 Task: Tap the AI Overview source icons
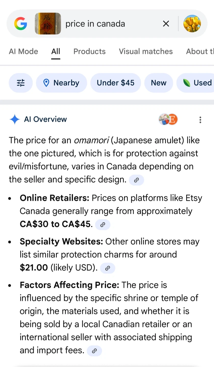coord(168,119)
